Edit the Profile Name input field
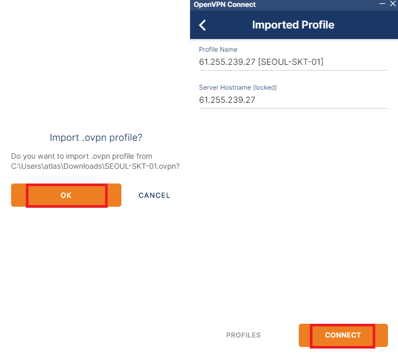398x357 pixels. pyautogui.click(x=293, y=62)
